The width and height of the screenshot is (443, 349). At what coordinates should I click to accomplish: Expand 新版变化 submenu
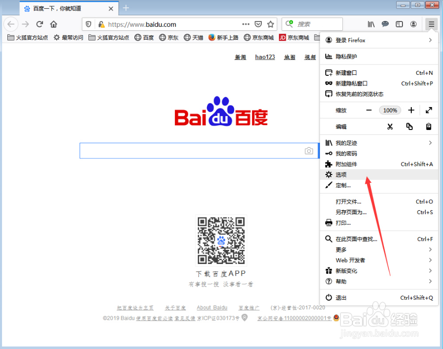click(x=379, y=271)
